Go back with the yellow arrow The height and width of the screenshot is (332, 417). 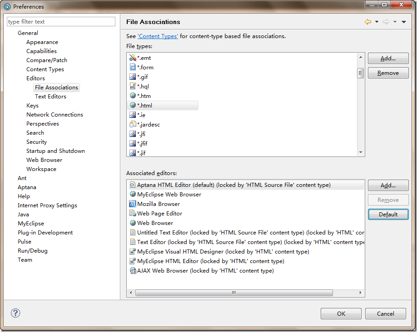click(368, 22)
